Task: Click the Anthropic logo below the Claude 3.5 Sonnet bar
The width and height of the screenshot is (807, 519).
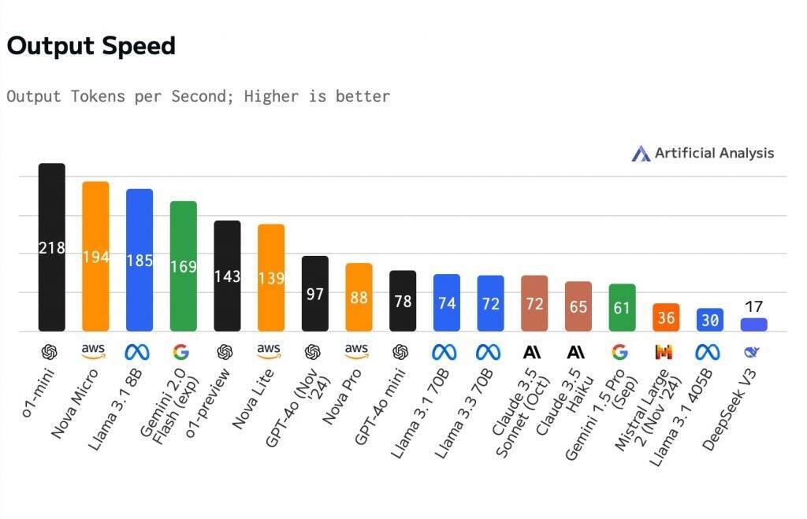Action: click(x=533, y=352)
